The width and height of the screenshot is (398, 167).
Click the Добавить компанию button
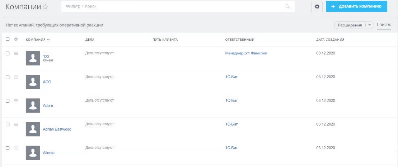(356, 6)
